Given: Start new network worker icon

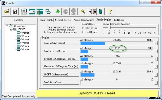Looking at the screenshot, I should (40, 11).
